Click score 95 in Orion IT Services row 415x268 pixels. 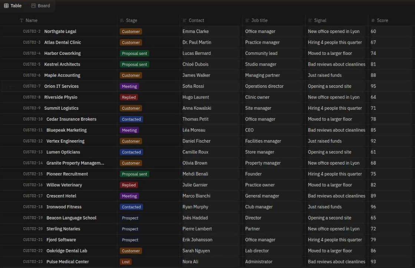point(373,86)
